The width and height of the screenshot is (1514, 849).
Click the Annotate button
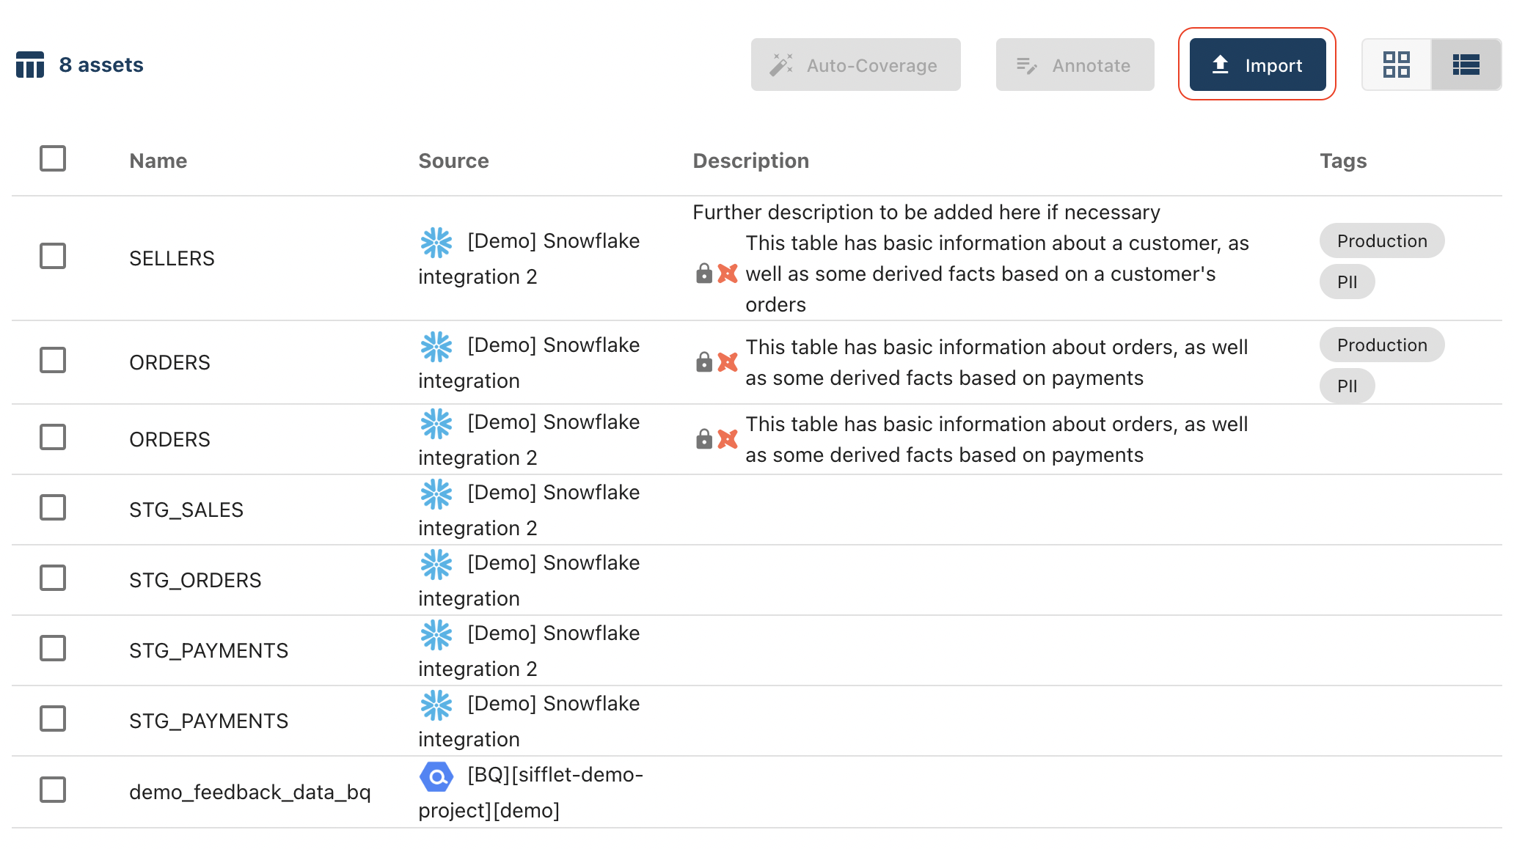pyautogui.click(x=1075, y=65)
